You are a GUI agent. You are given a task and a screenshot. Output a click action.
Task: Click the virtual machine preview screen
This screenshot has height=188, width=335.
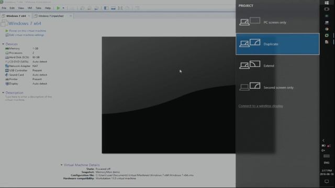click(x=169, y=95)
